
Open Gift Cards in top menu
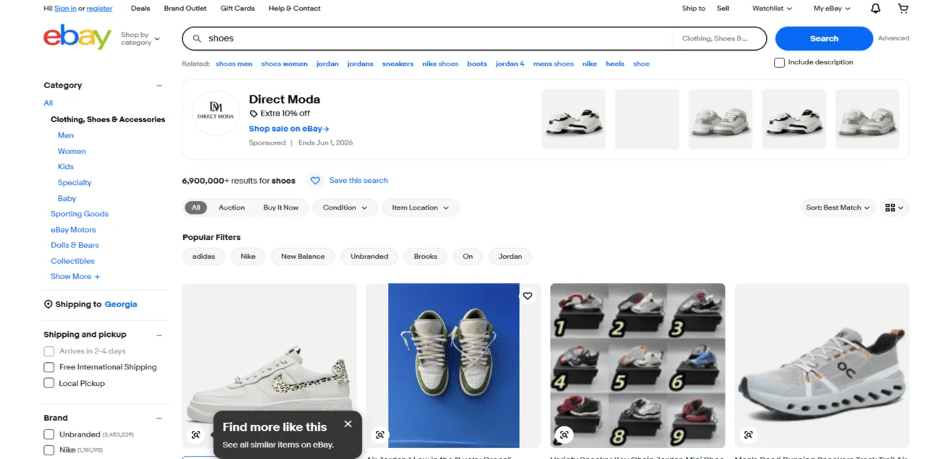[x=237, y=9]
